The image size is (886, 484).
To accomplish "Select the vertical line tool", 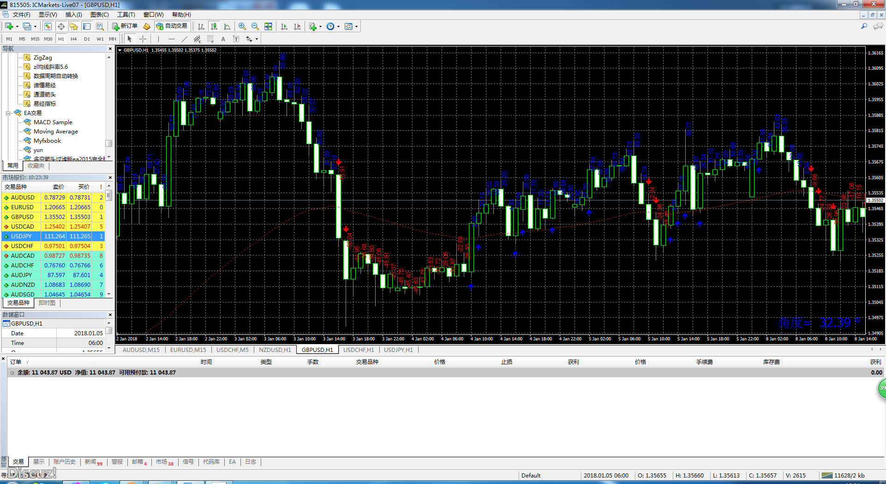I will point(158,39).
